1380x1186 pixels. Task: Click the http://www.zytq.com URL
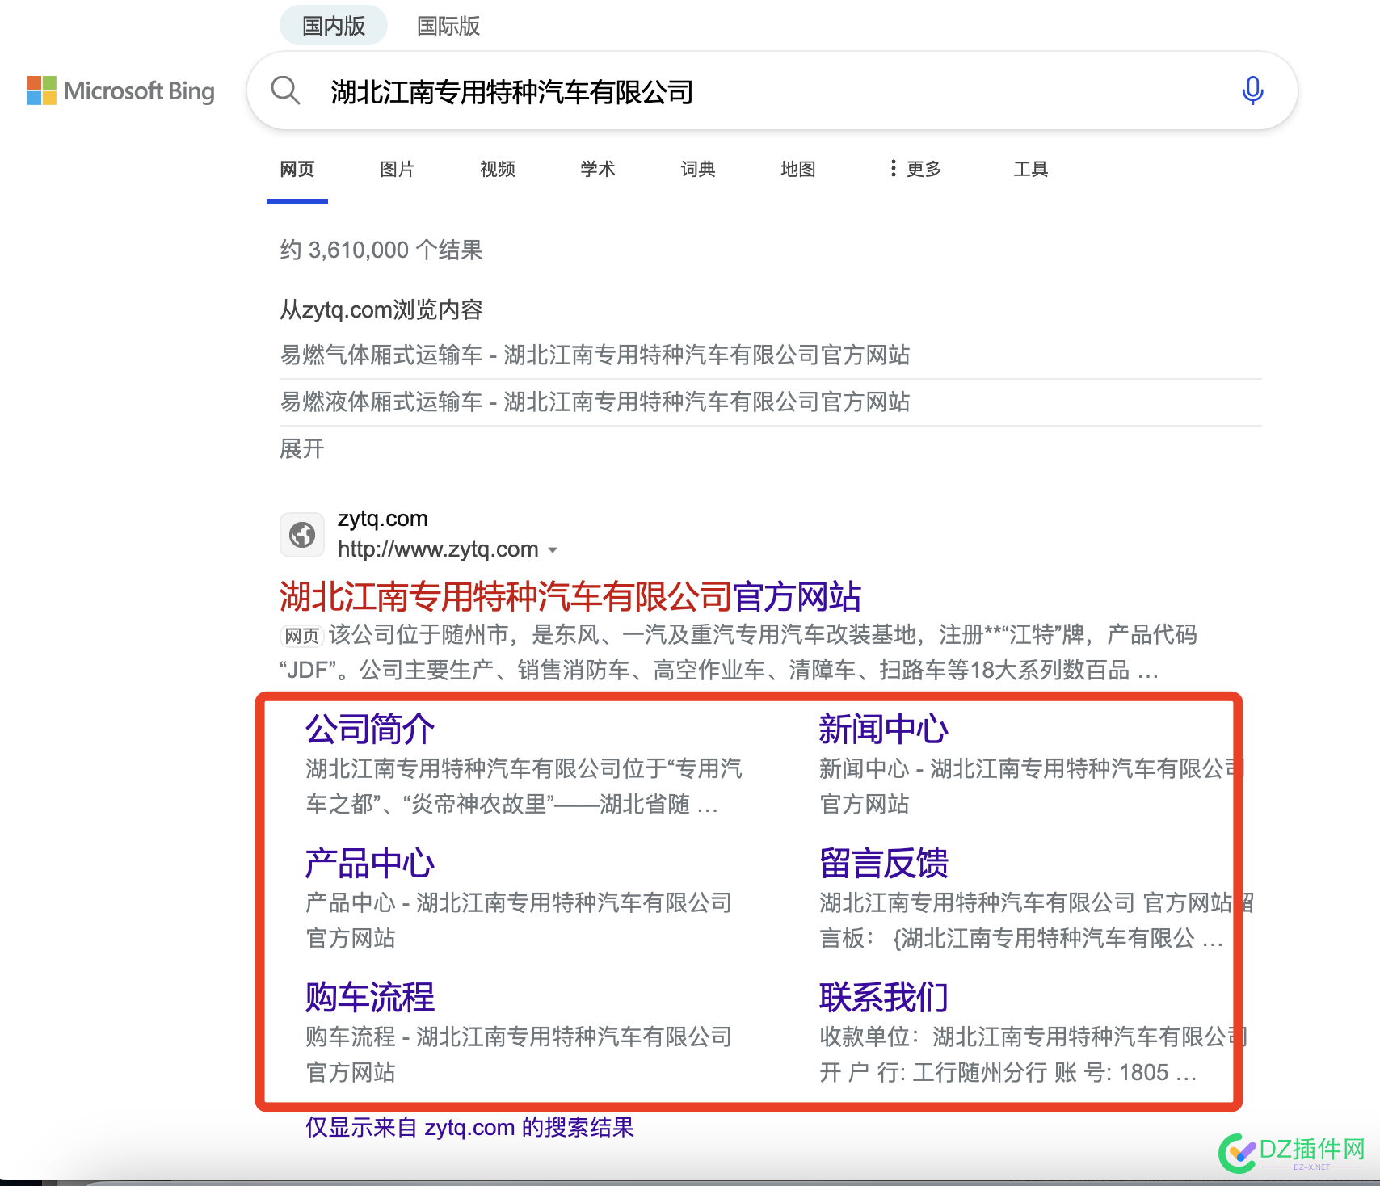(438, 549)
